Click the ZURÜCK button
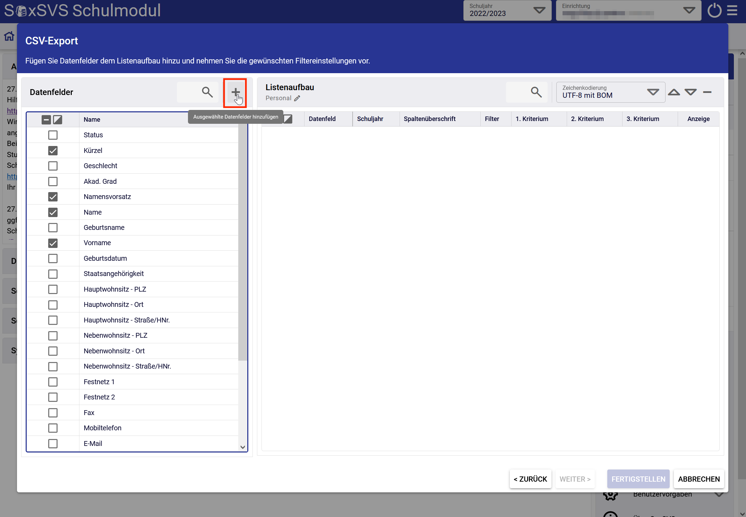Image resolution: width=746 pixels, height=517 pixels. (530, 479)
